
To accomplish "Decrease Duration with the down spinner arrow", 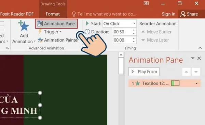I will coord(134,33).
